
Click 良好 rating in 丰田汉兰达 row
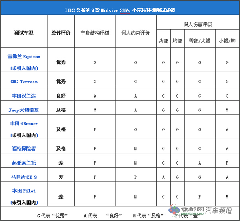61,96
